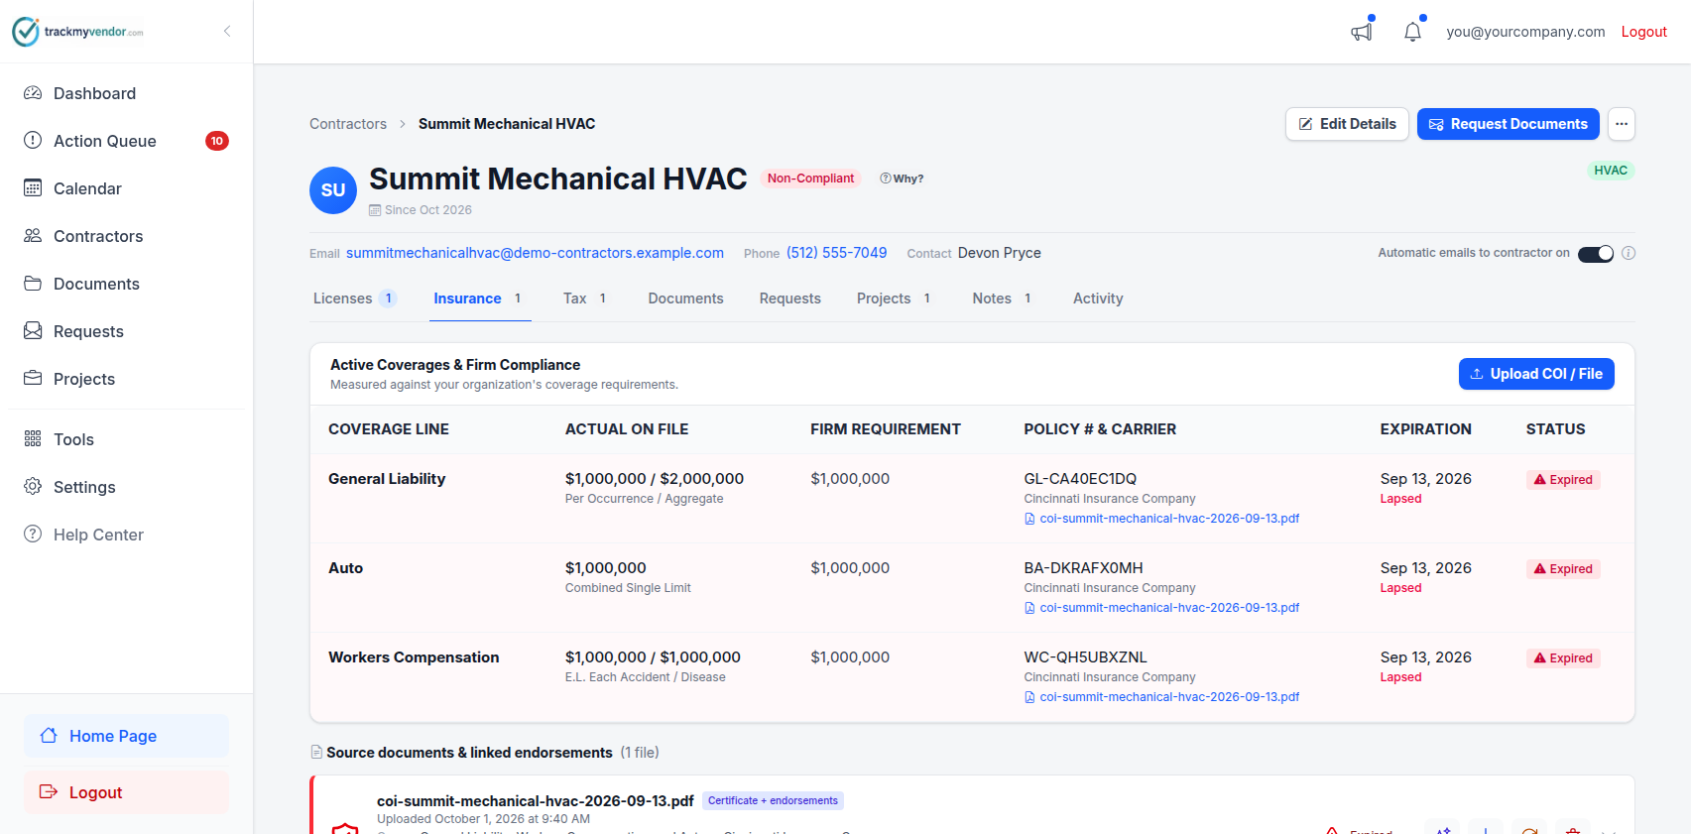Open the Documents sidebar item
This screenshot has height=834, width=1691.
126,284
